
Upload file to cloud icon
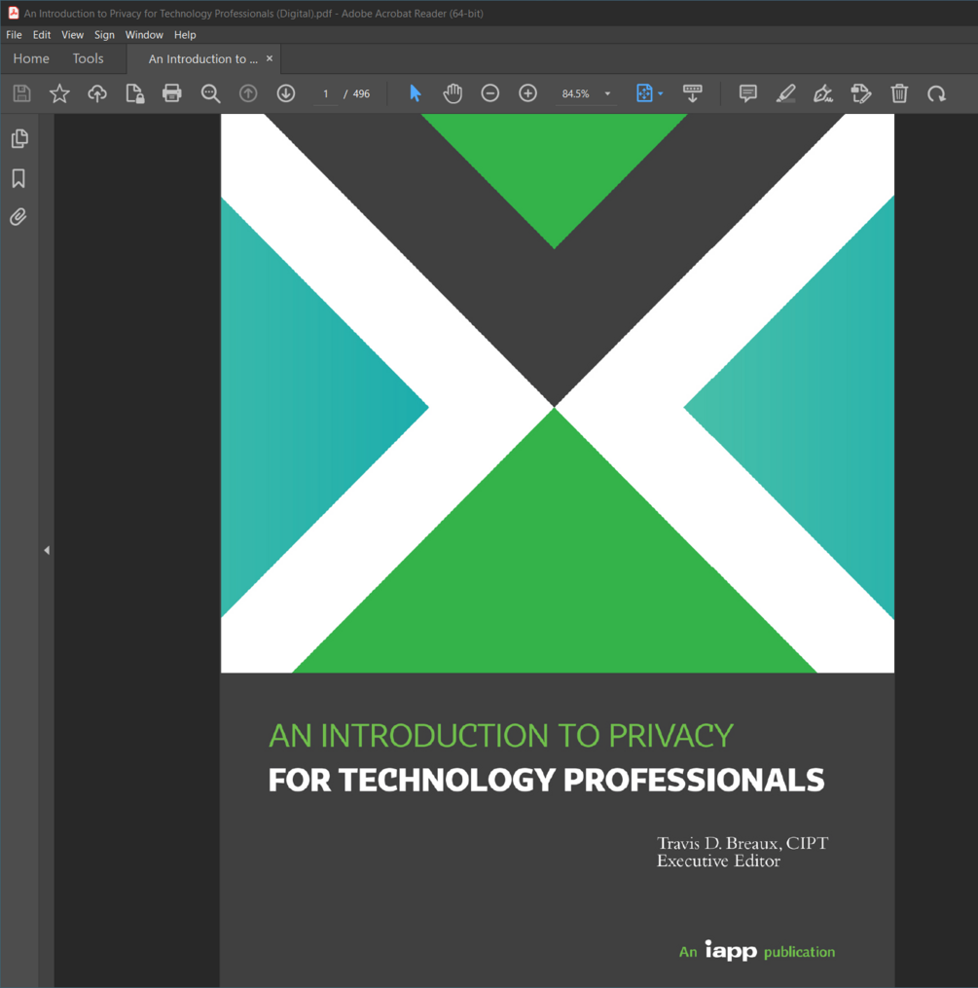[x=97, y=93]
